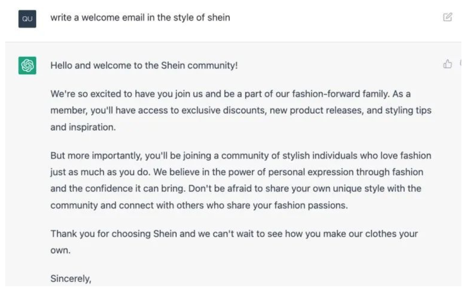This screenshot has height=287, width=469.
Task: Click the line starting 'But more importantly'
Action: 241,156
